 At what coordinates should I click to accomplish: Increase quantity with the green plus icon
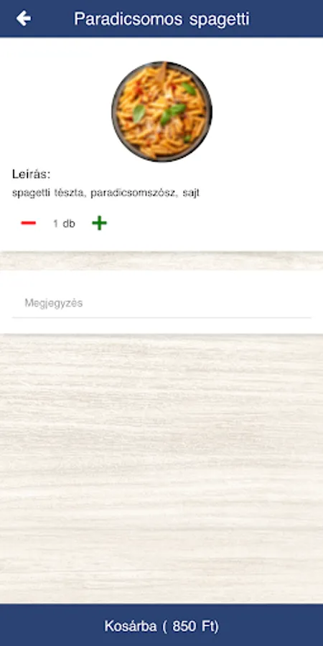99,223
